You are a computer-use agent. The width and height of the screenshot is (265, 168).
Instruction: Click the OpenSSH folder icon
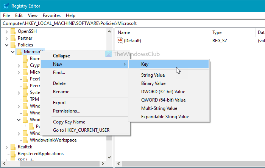[13, 31]
